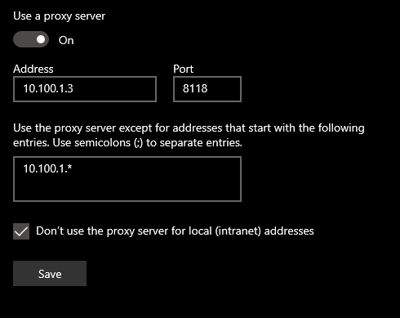Click the semicolons hint text line
This screenshot has width=400, height=318.
point(127,142)
